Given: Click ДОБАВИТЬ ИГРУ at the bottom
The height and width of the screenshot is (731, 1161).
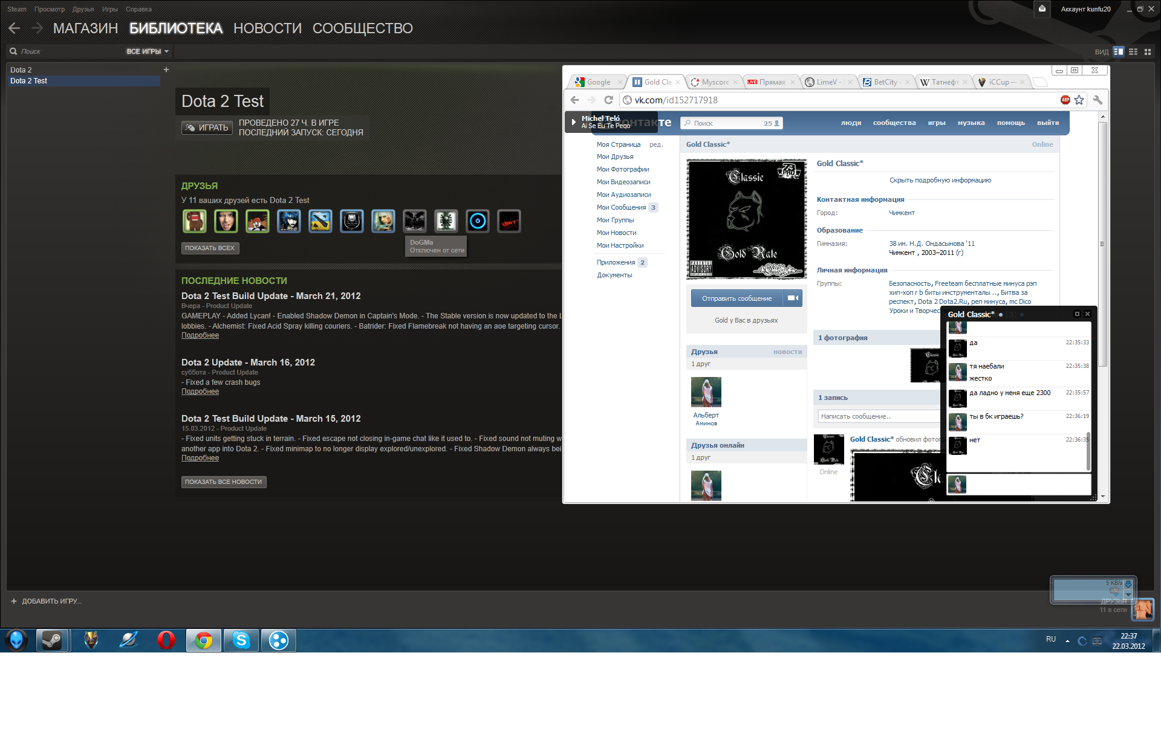Looking at the screenshot, I should point(46,601).
